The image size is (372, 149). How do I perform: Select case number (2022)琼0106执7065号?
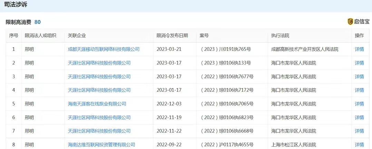[x=227, y=104]
